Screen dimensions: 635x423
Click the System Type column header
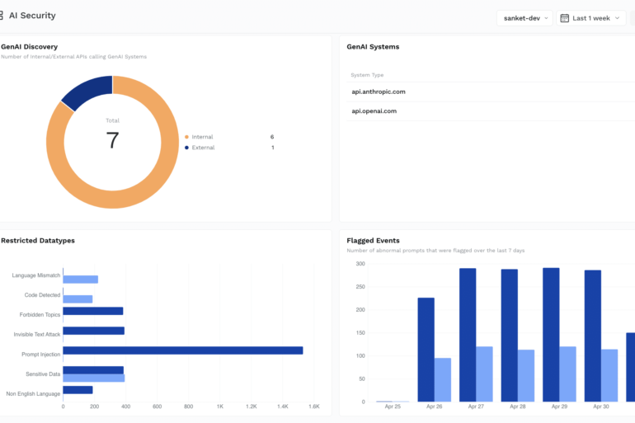[367, 75]
